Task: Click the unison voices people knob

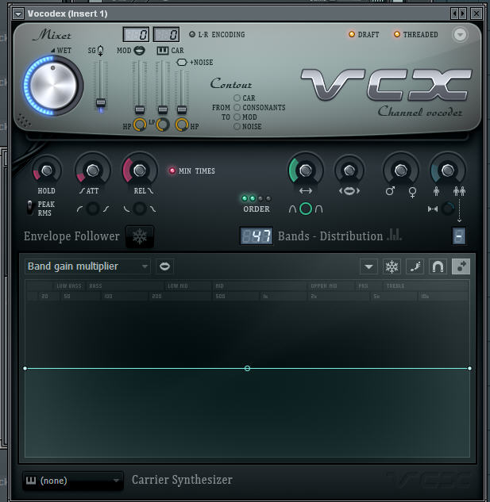Action: click(448, 171)
